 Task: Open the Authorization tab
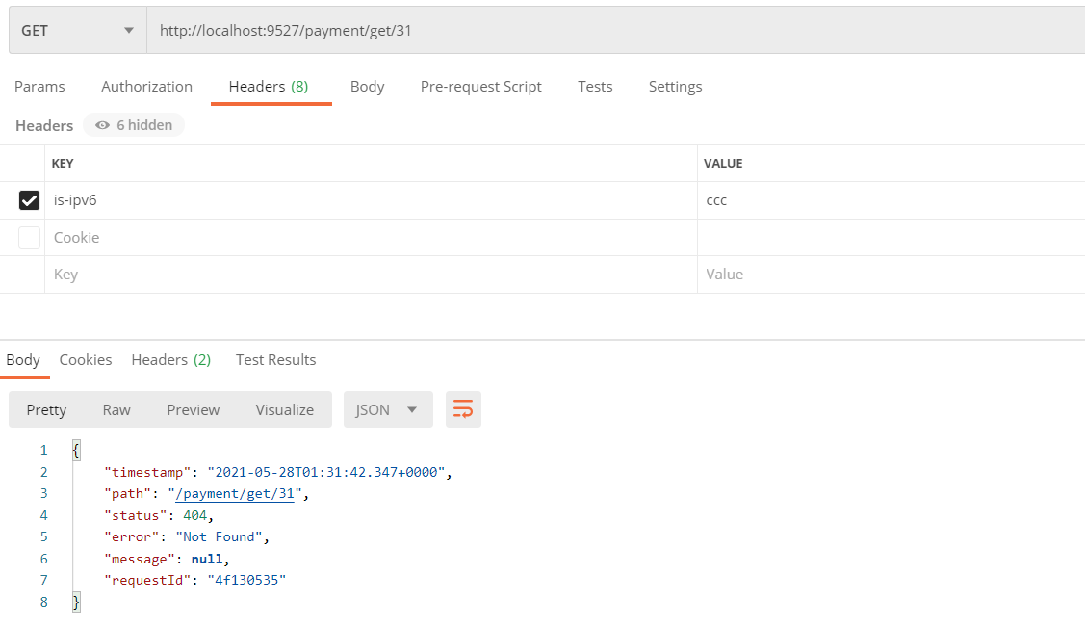[x=146, y=87]
